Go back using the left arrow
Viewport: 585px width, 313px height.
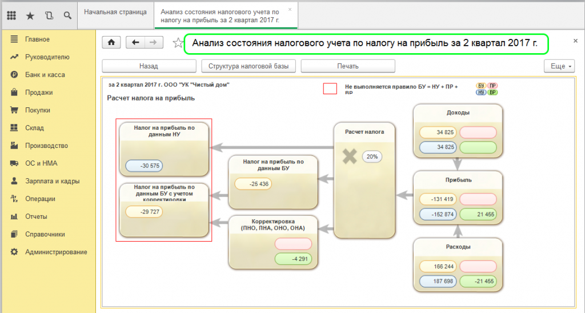click(x=135, y=43)
